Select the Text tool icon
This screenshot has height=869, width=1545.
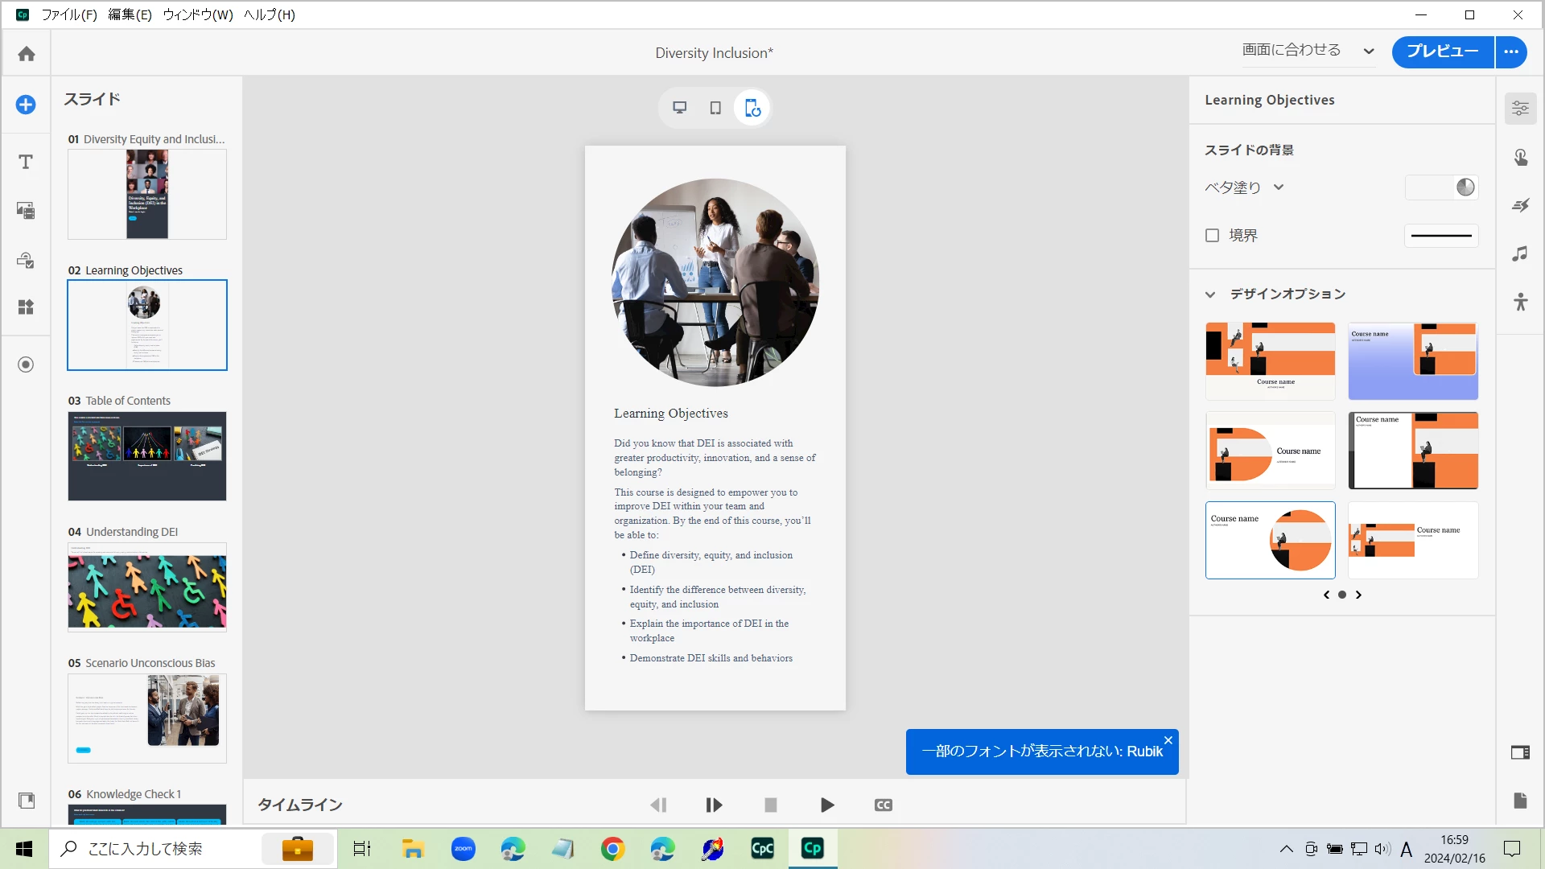point(26,162)
